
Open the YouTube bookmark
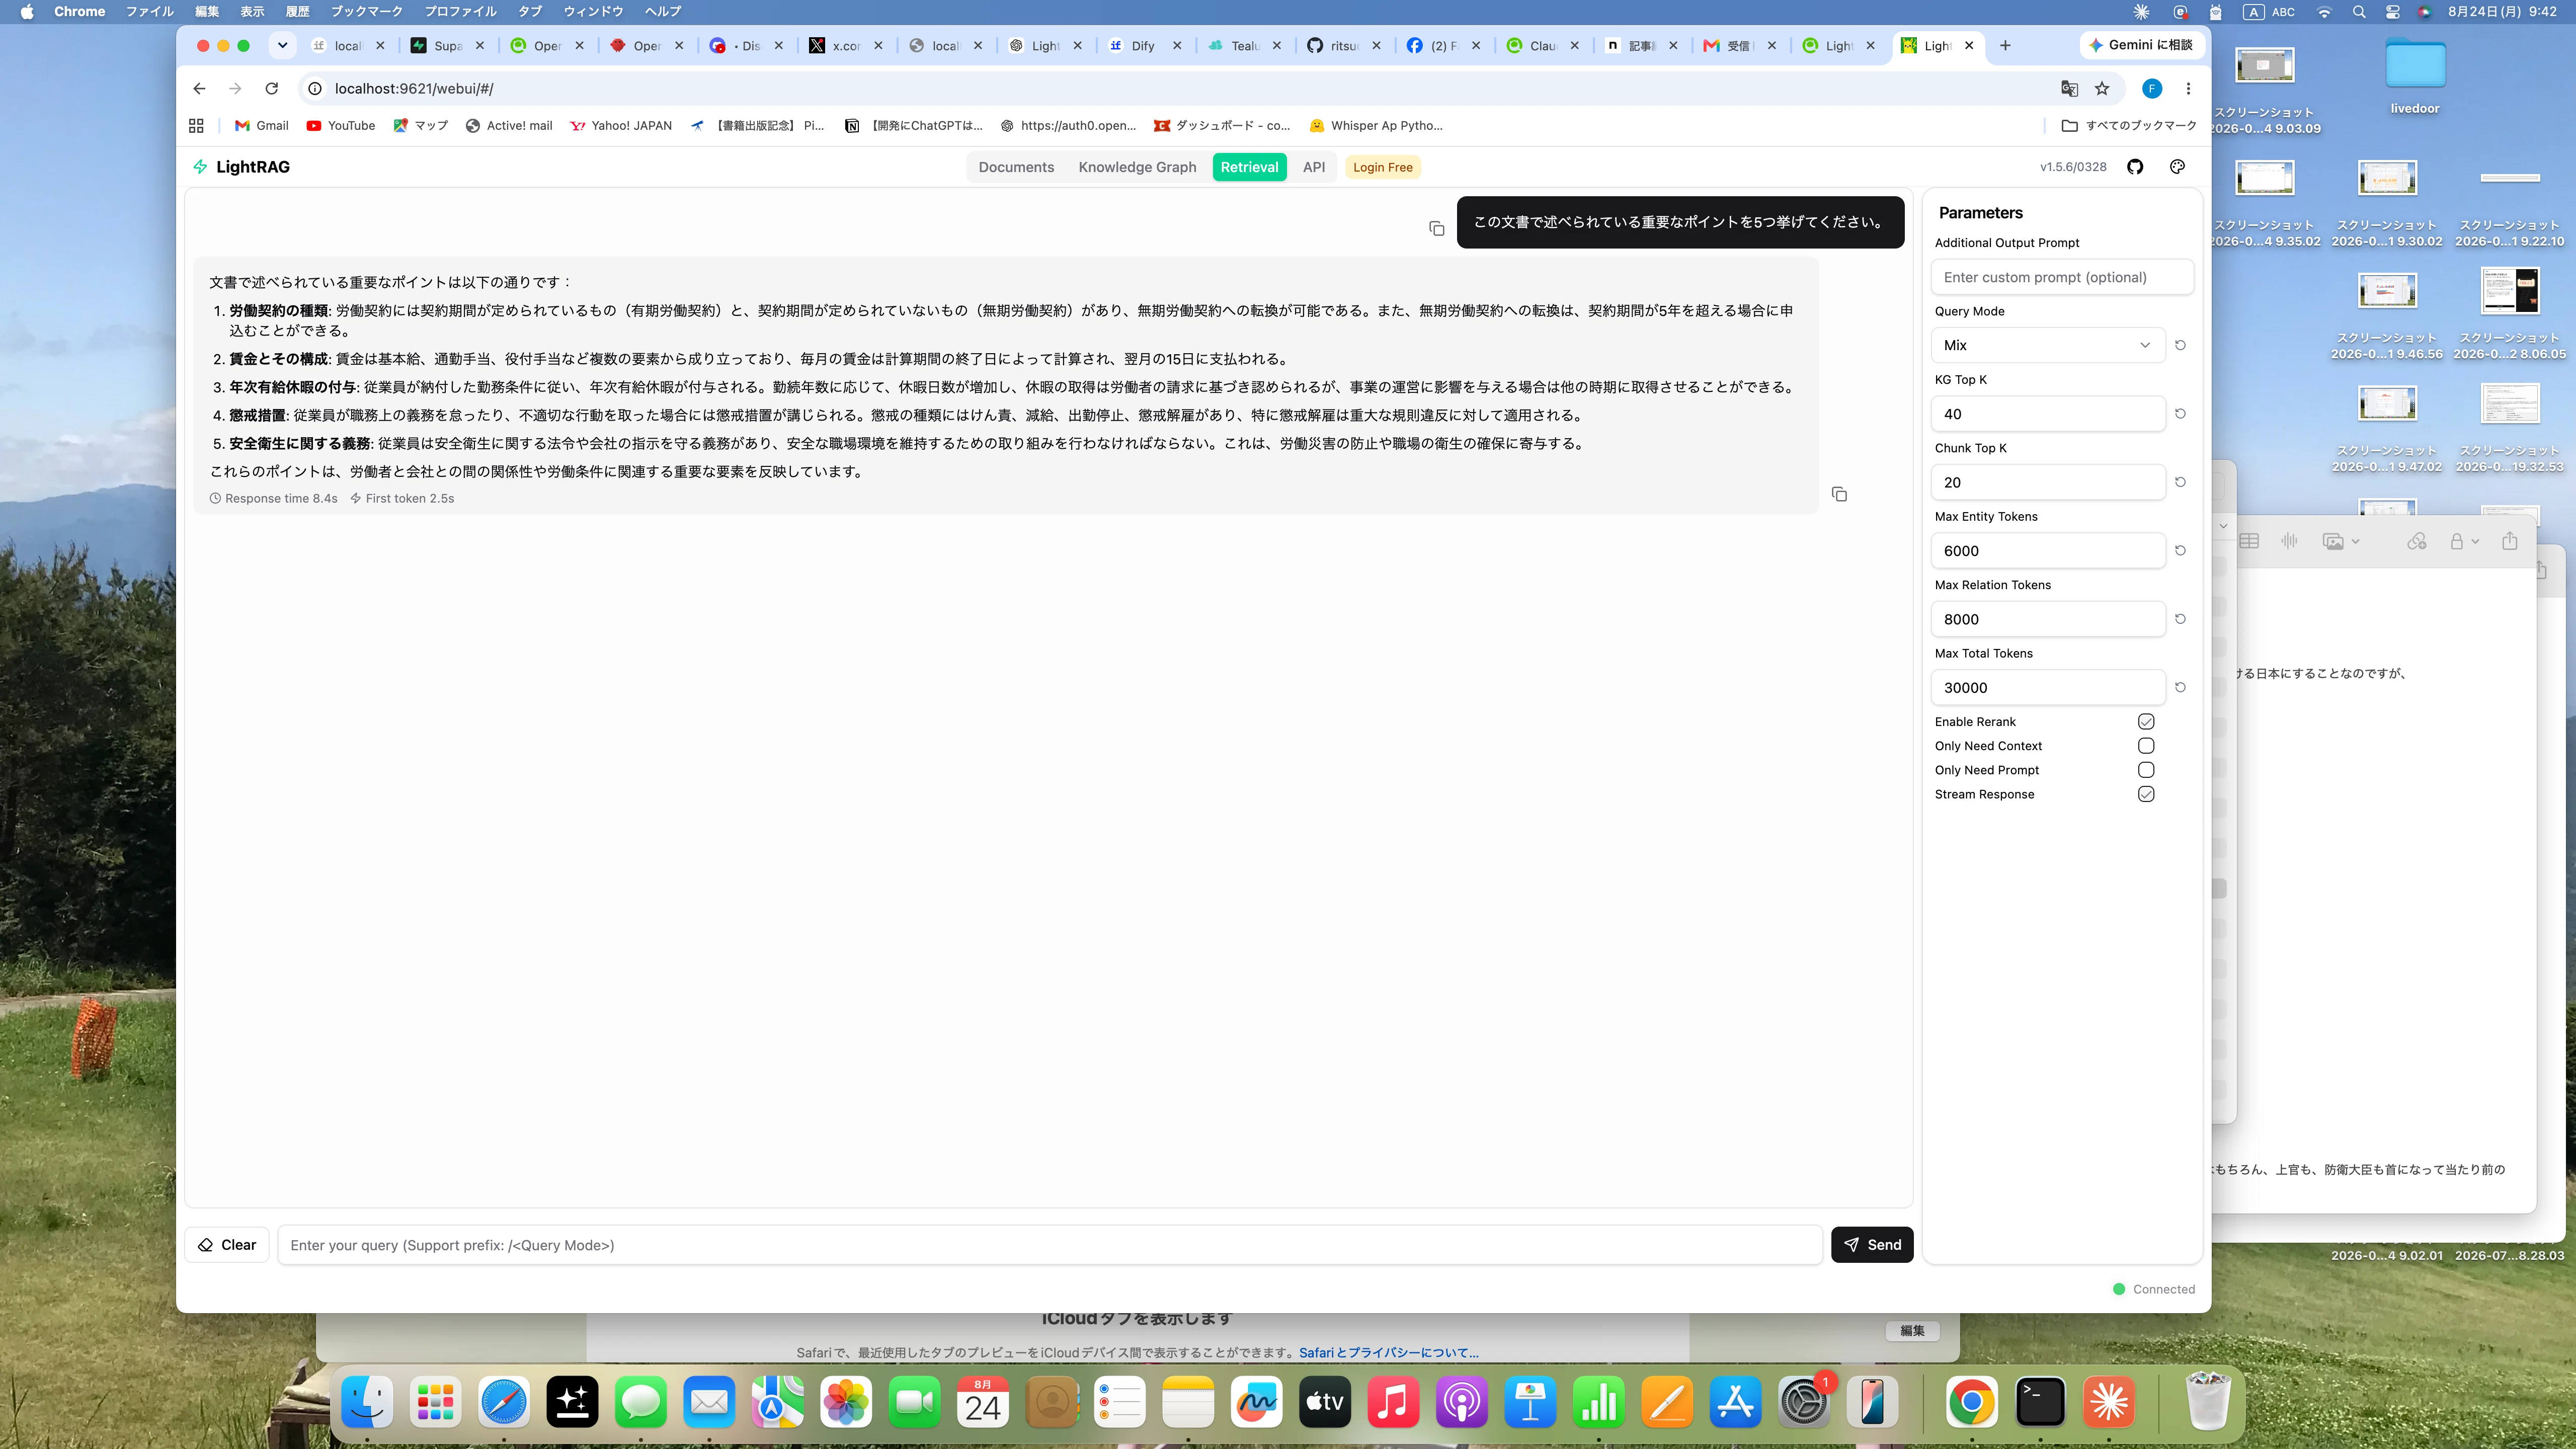[340, 126]
